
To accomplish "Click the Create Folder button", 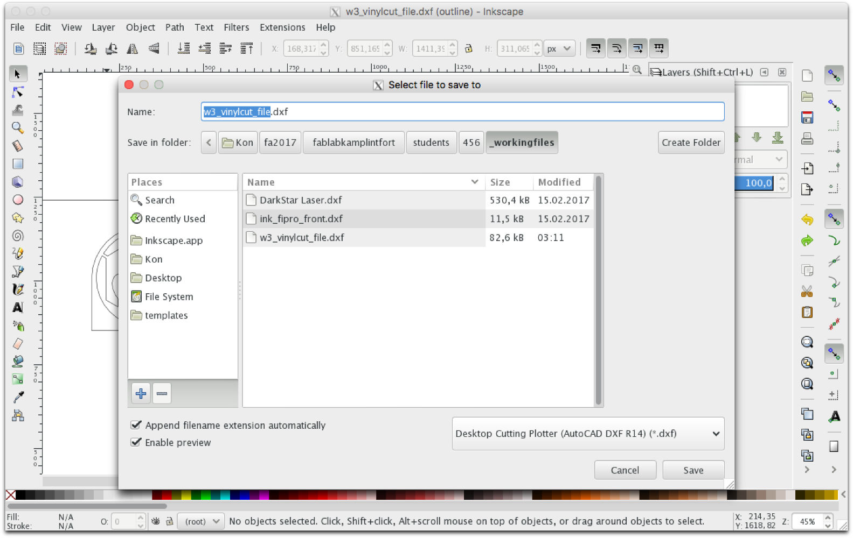I will pos(691,143).
